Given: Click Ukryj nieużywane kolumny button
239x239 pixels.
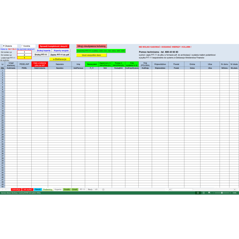Looking at the screenshot, I should pyautogui.click(x=91, y=46).
